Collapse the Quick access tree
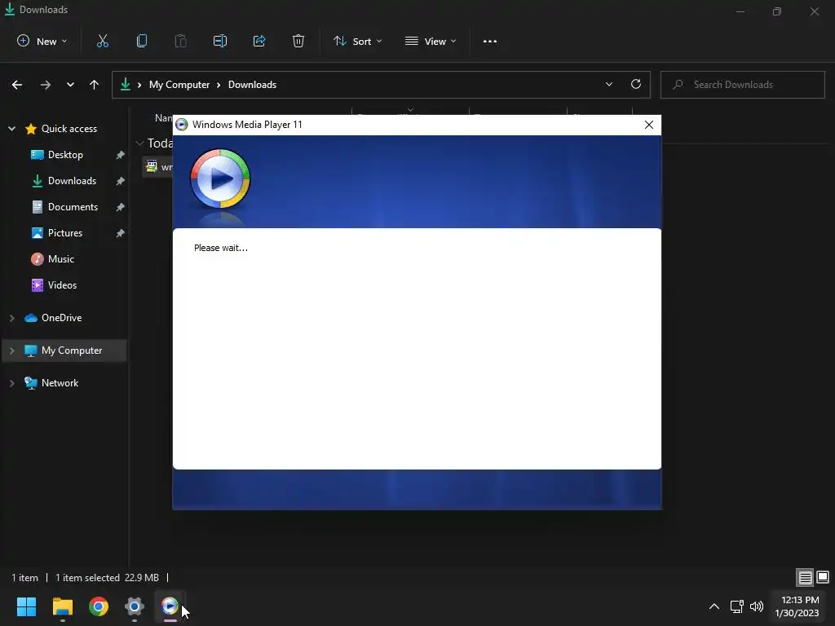This screenshot has width=835, height=626. (x=11, y=128)
